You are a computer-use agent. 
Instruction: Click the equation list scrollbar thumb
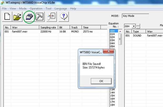(120, 39)
